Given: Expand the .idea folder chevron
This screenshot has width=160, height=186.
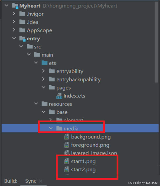Looking at the screenshot, I should tap(14, 22).
